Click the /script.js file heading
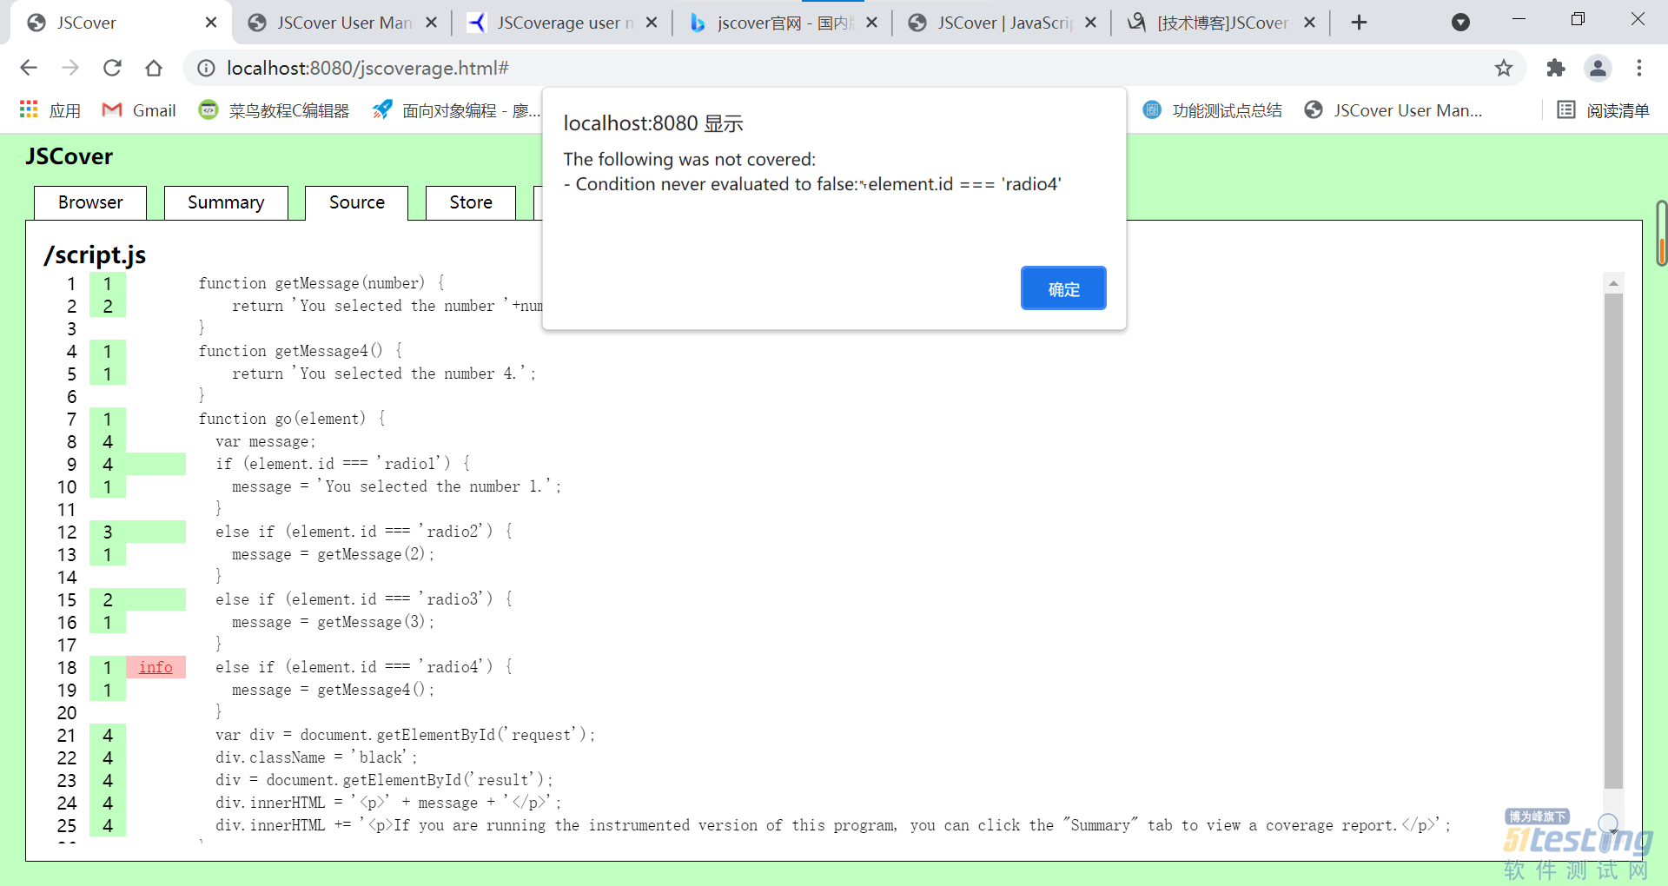 pos(95,255)
